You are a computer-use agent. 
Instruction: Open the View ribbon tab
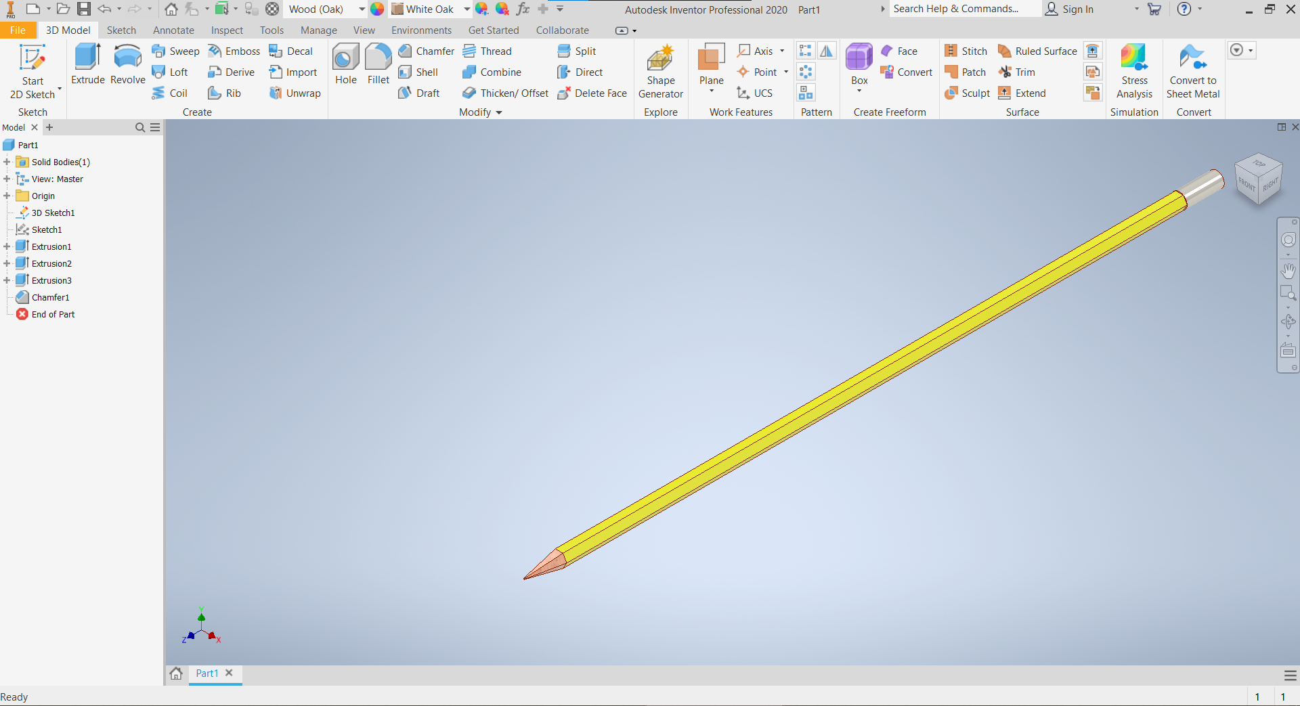tap(364, 30)
